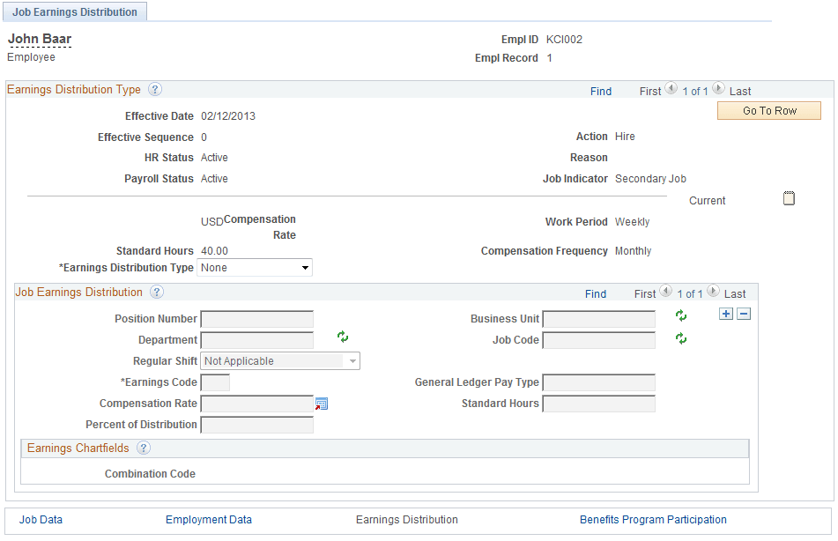The height and width of the screenshot is (541, 838).
Task: Click the Go To Row button
Action: [x=768, y=110]
